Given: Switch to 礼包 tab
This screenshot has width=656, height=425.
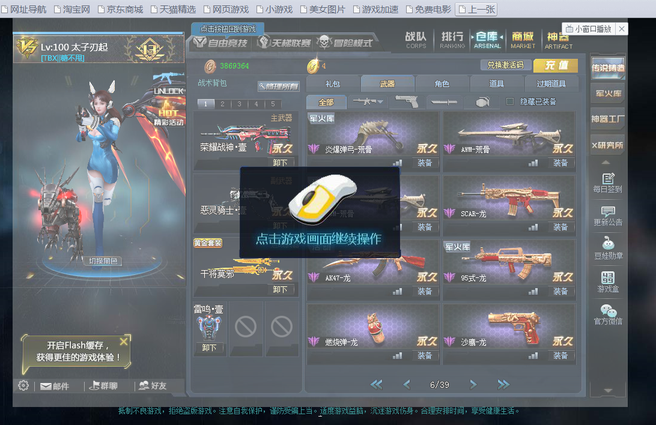Looking at the screenshot, I should click(333, 83).
